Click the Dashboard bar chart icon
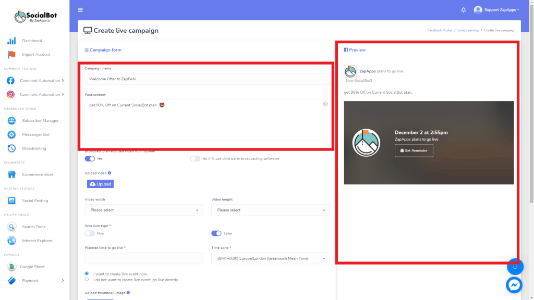This screenshot has height=300, width=534. point(11,41)
